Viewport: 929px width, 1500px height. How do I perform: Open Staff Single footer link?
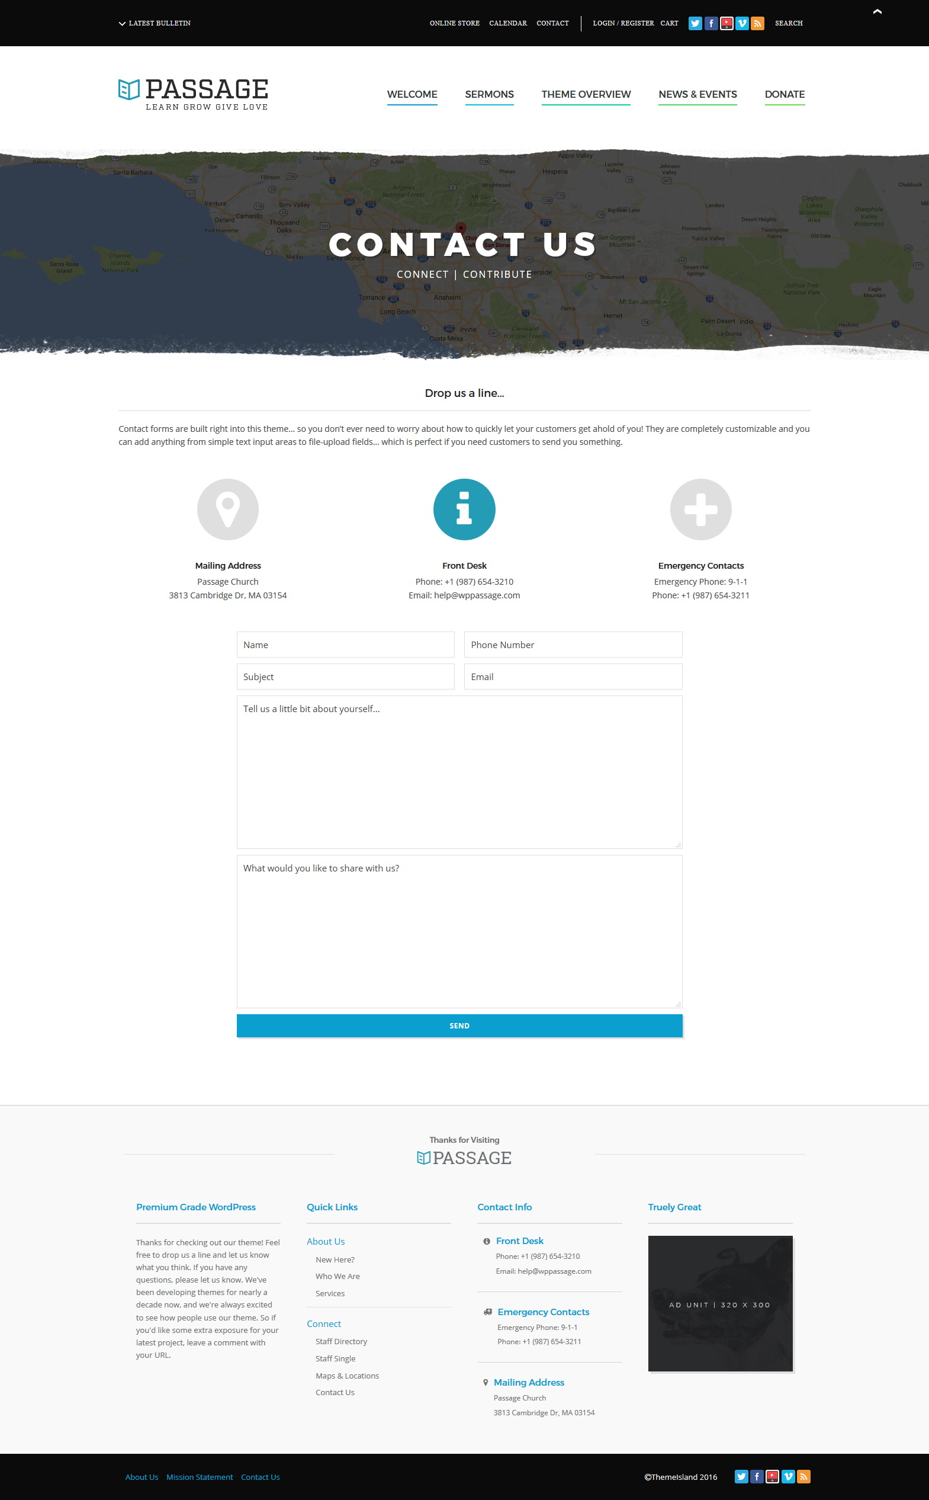point(336,1358)
